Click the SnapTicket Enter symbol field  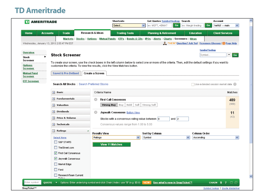pos(33,182)
